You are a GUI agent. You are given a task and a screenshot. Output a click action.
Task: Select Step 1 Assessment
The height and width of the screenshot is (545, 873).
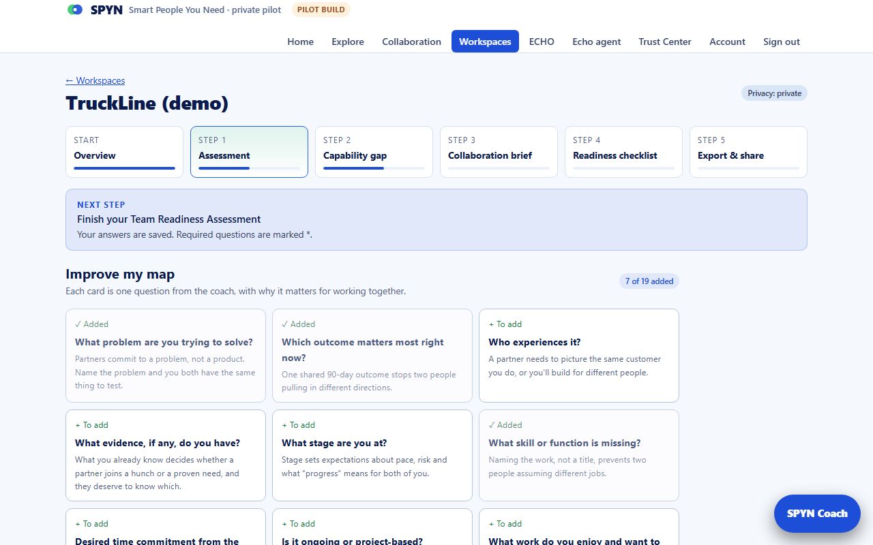point(249,152)
